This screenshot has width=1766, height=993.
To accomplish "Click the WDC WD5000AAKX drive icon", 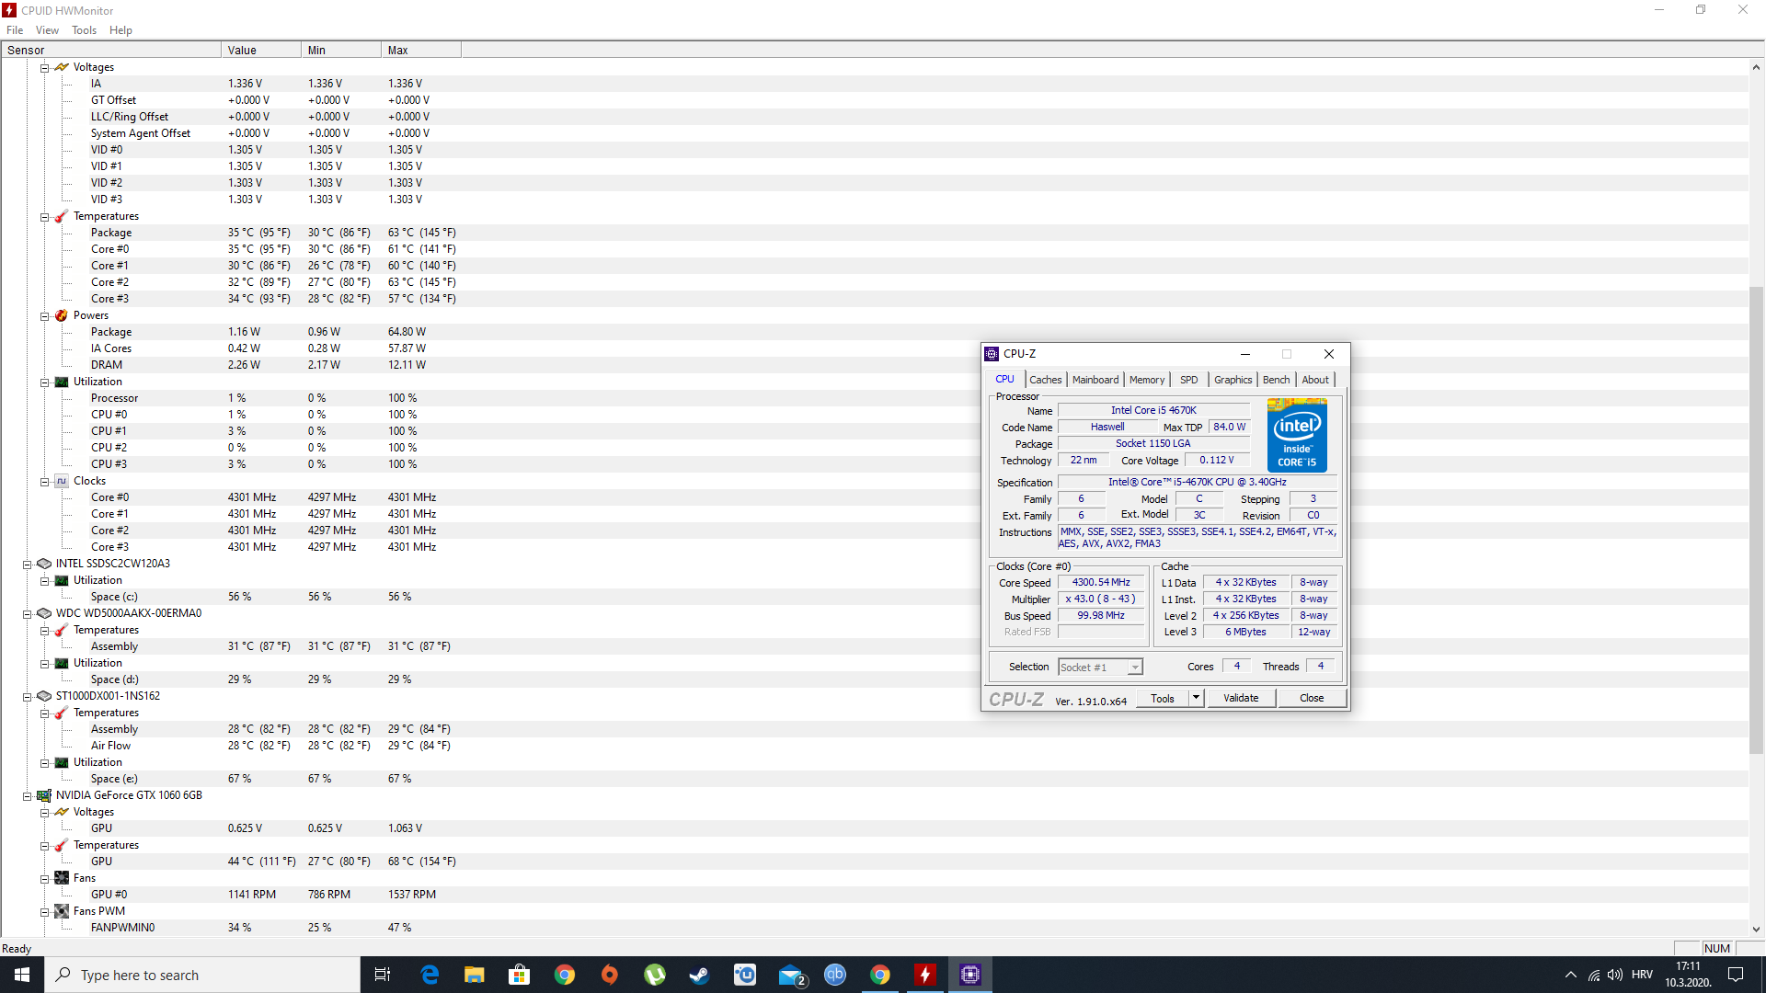I will click(x=44, y=613).
